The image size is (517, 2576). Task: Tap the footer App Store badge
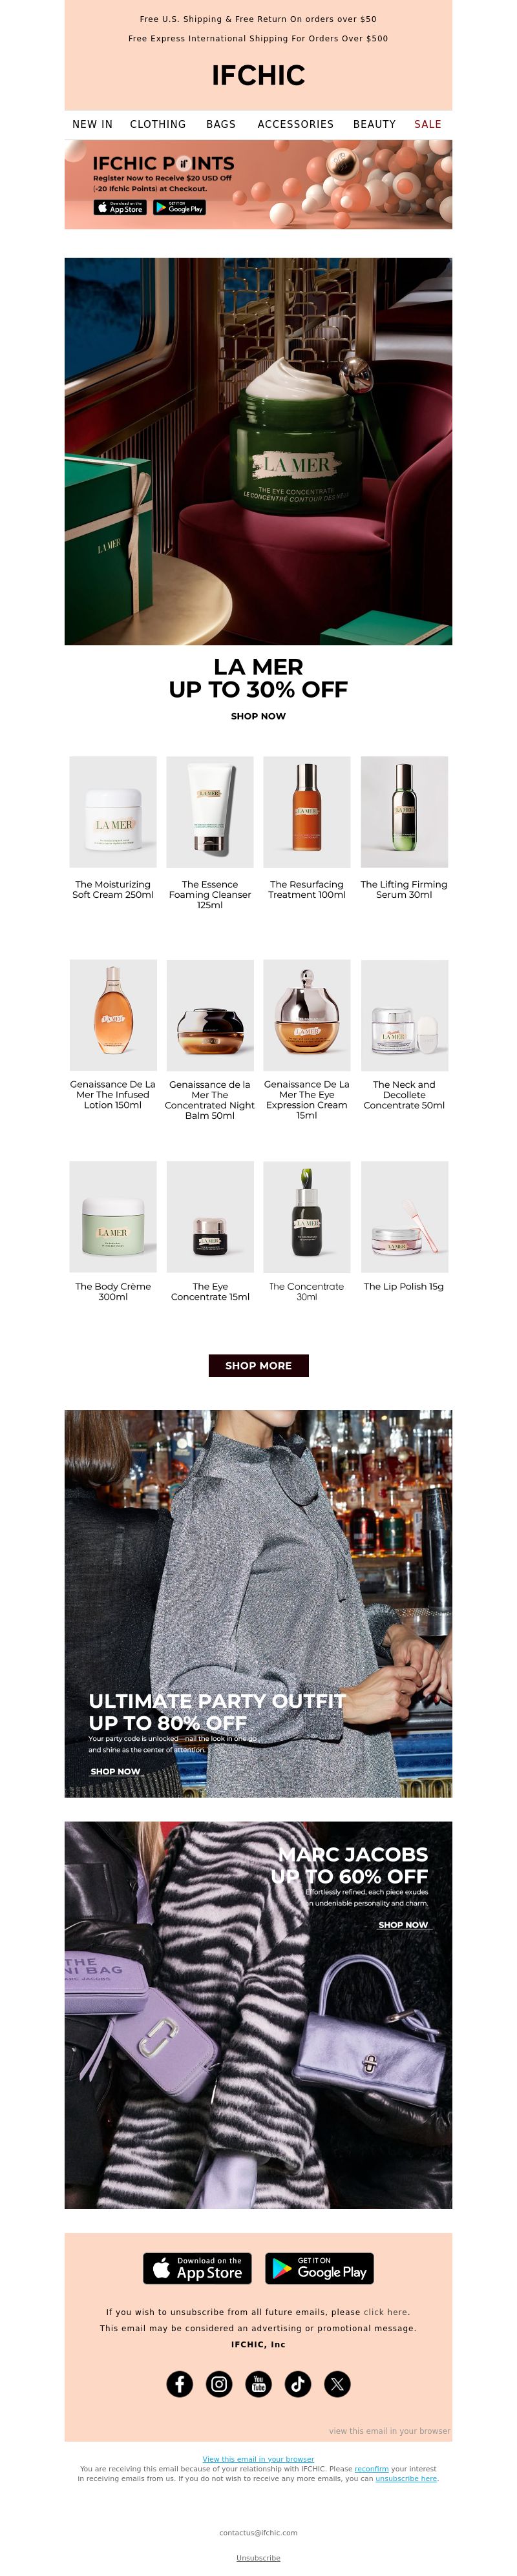(197, 2268)
